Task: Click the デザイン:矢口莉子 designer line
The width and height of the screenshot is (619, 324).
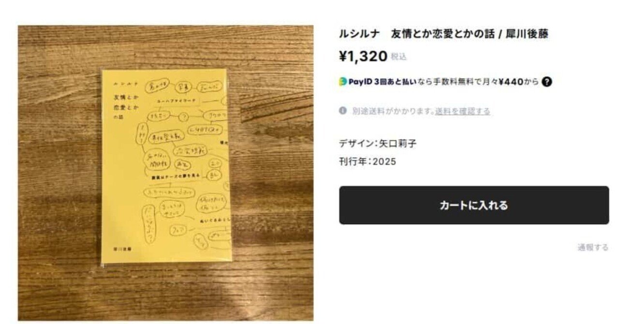Action: [x=378, y=143]
